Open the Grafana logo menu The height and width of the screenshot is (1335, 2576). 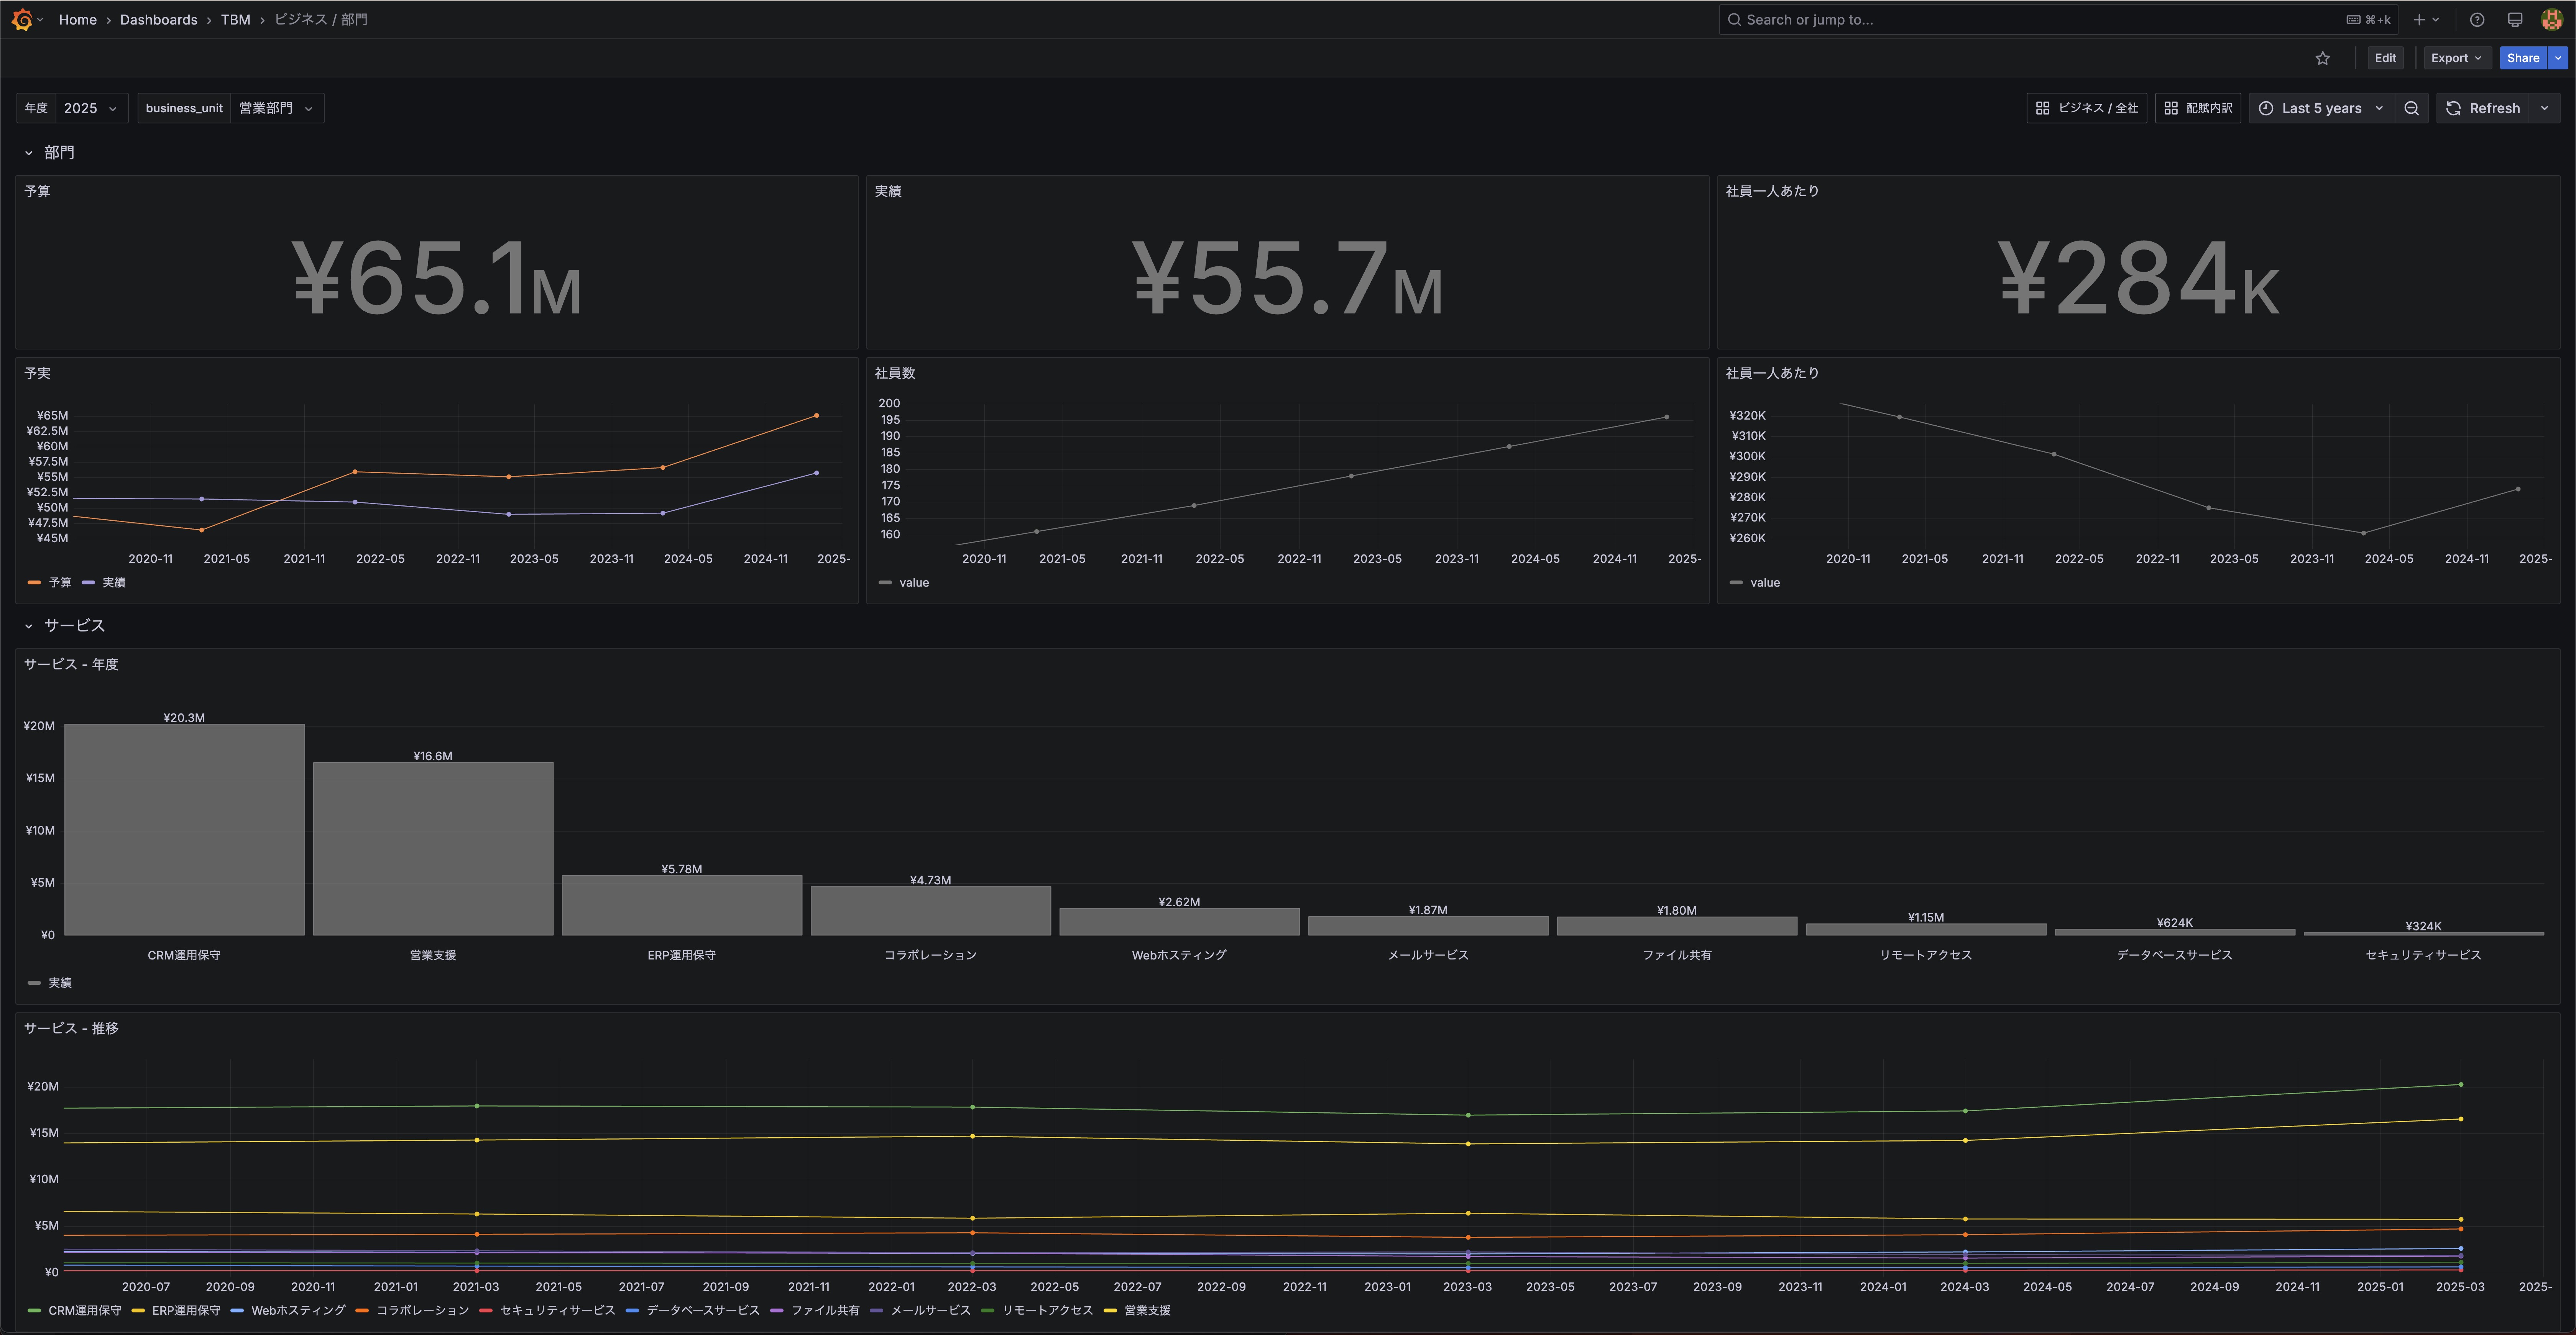point(22,19)
